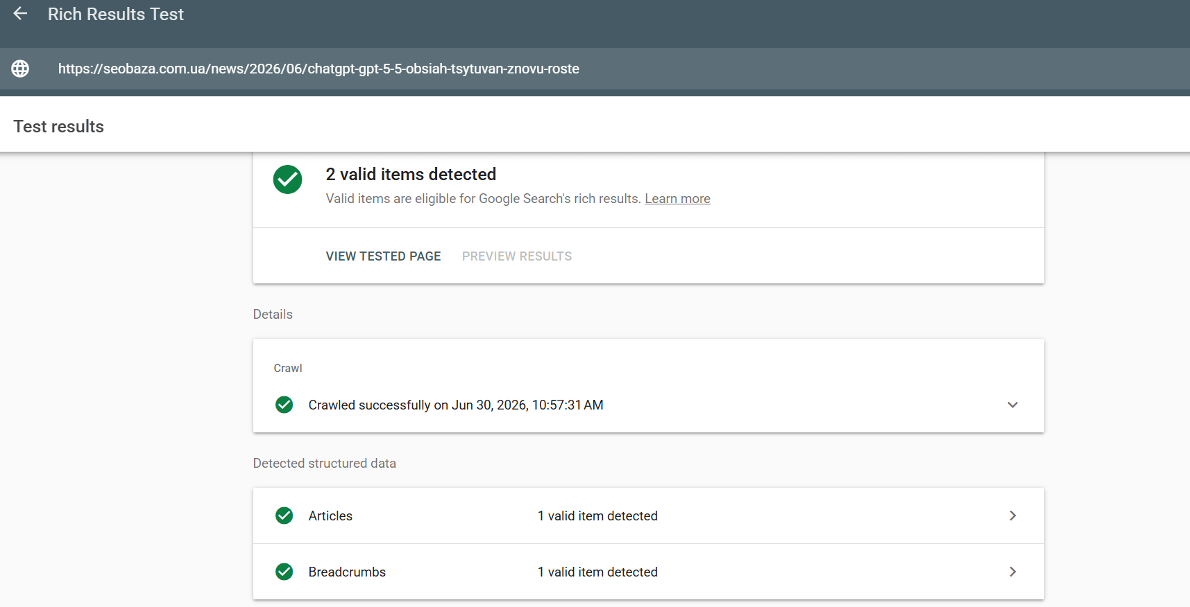Open the Learn more link
This screenshot has height=607, width=1190.
(x=677, y=199)
